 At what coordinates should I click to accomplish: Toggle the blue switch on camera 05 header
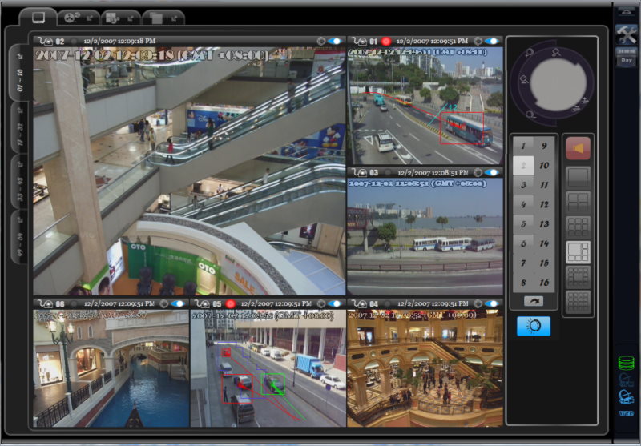click(334, 304)
